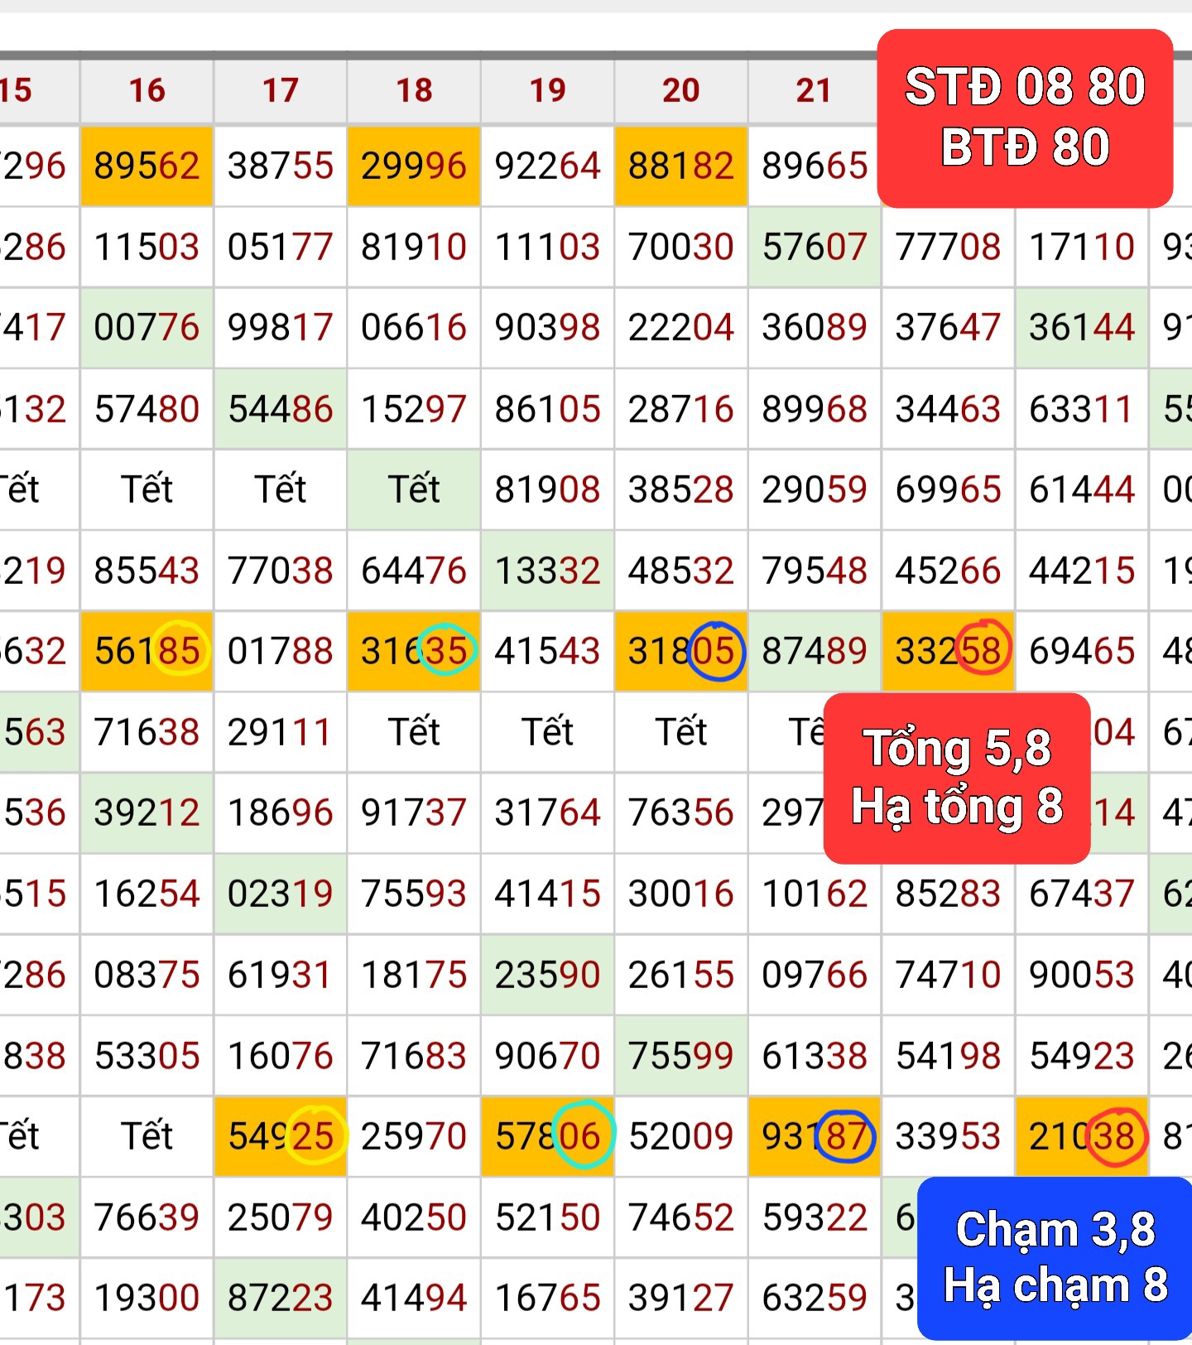Click the green cell 39212
Image resolution: width=1192 pixels, height=1345 pixels.
coord(147,812)
